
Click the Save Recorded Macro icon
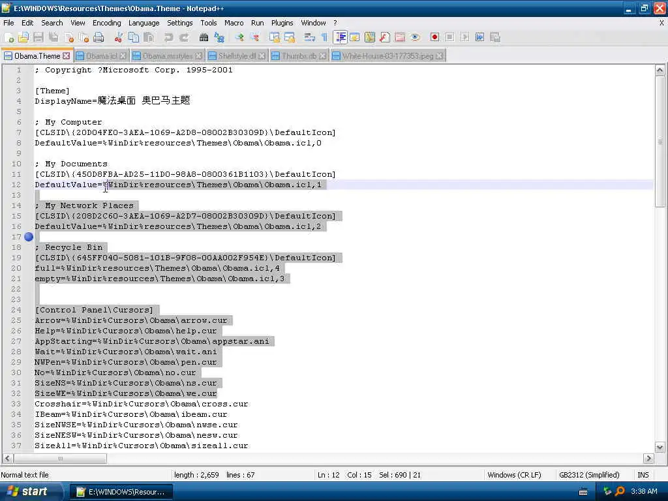[495, 37]
